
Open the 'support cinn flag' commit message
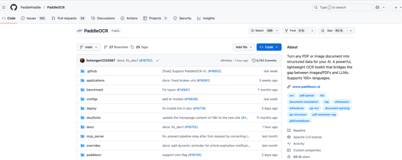[x=175, y=155]
